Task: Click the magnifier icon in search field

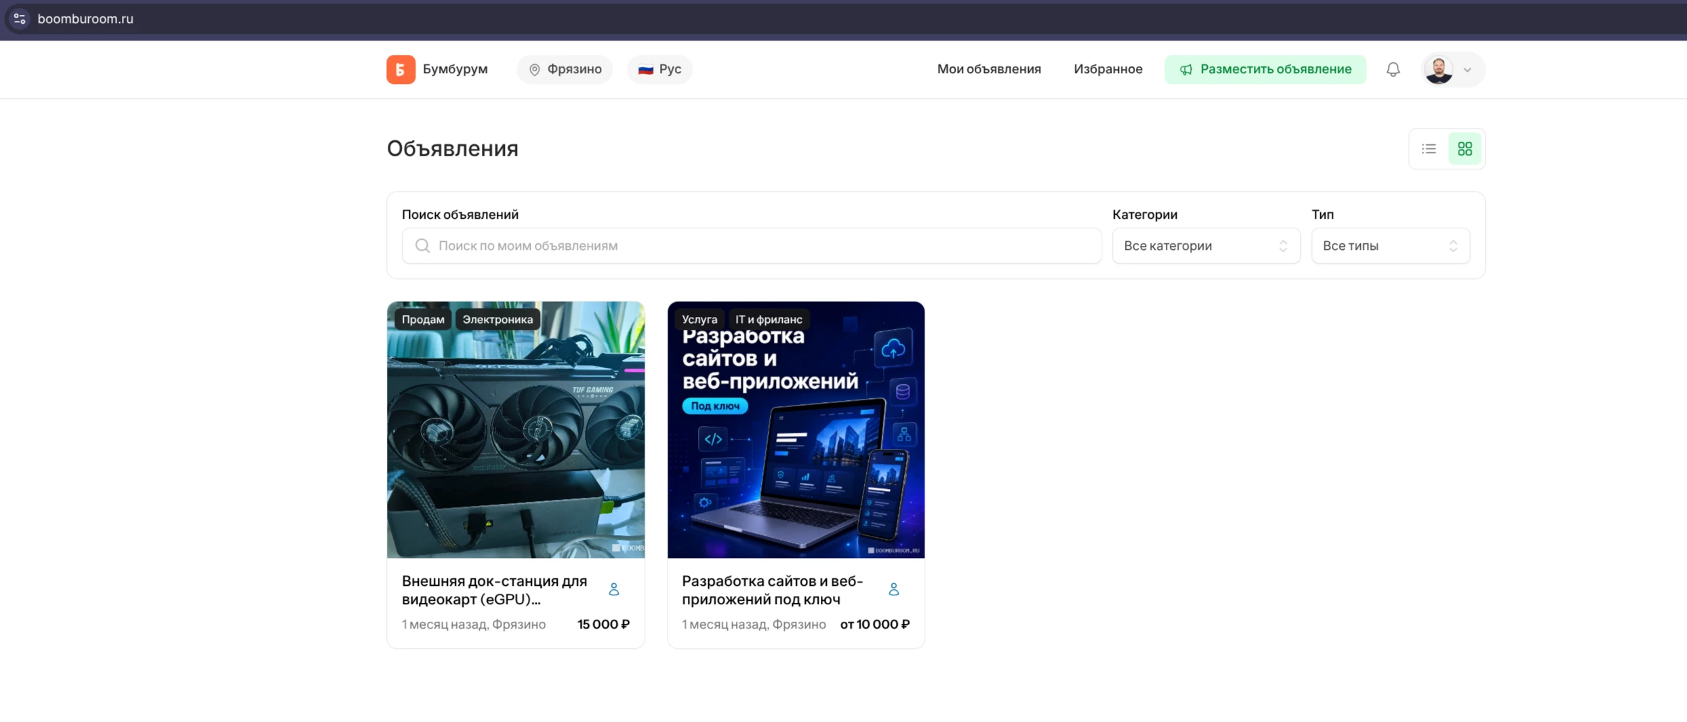Action: [x=422, y=246]
